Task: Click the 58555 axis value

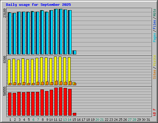Action: (5, 91)
